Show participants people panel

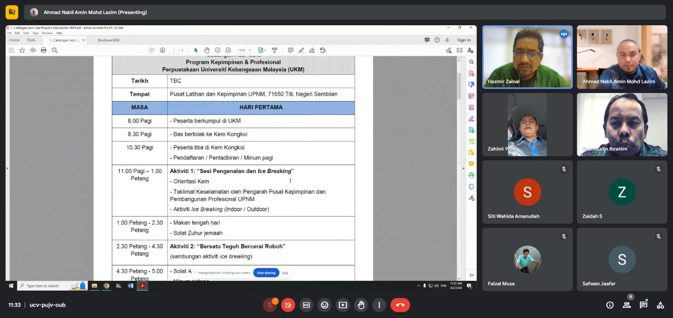(627, 305)
